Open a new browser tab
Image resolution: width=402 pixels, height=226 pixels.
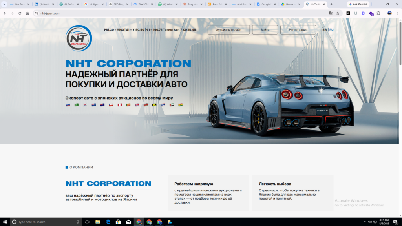click(x=331, y=4)
